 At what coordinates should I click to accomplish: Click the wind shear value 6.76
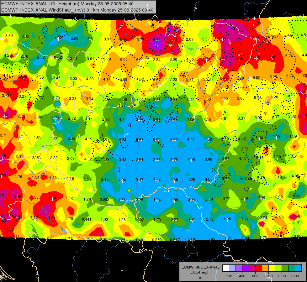point(156,40)
